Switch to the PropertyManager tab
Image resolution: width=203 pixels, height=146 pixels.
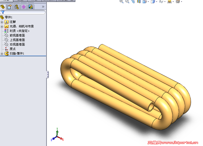[10, 7]
